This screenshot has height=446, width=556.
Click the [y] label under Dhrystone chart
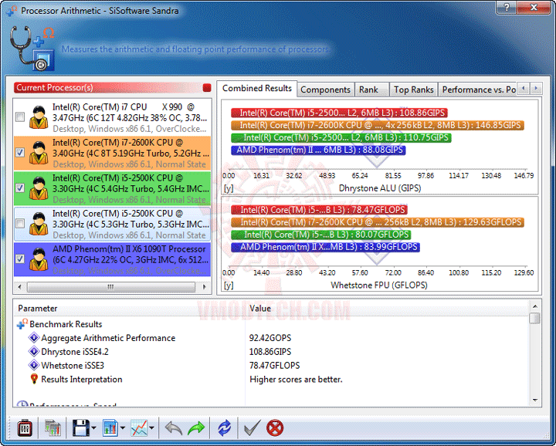coord(229,188)
